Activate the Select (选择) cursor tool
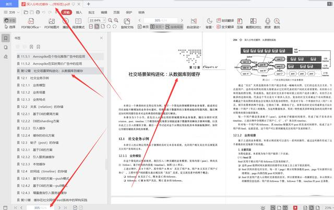The image size is (334, 210). coord(10,27)
